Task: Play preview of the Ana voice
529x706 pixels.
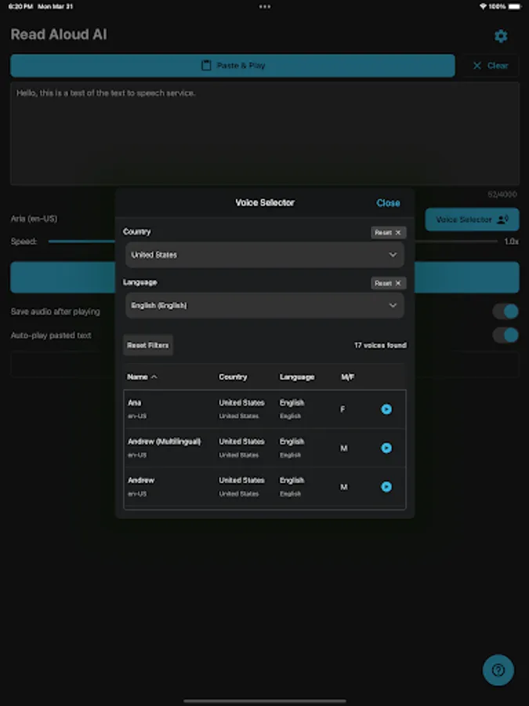Action: coord(386,409)
